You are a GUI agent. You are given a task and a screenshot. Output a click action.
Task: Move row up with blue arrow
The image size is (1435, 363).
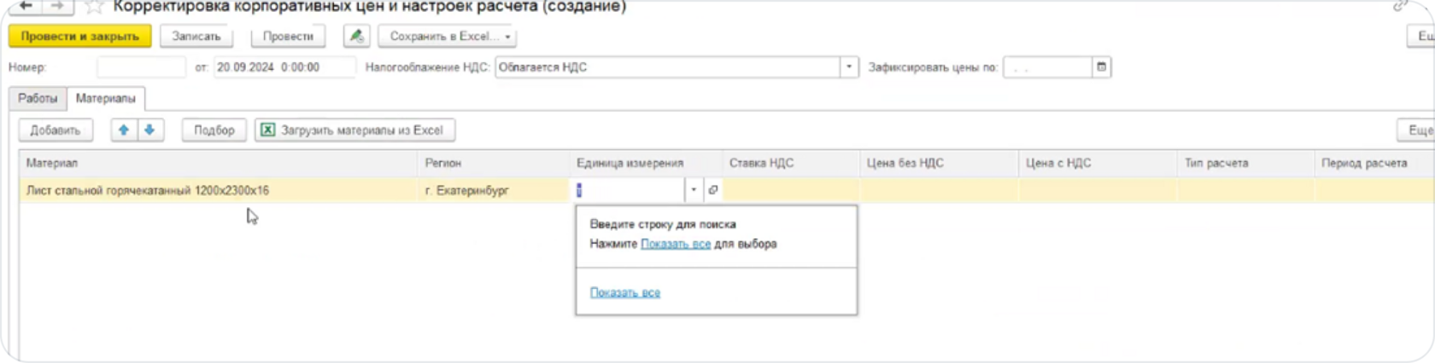coord(124,130)
